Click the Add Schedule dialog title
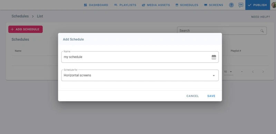The width and height of the screenshot is (276, 134). [73, 40]
